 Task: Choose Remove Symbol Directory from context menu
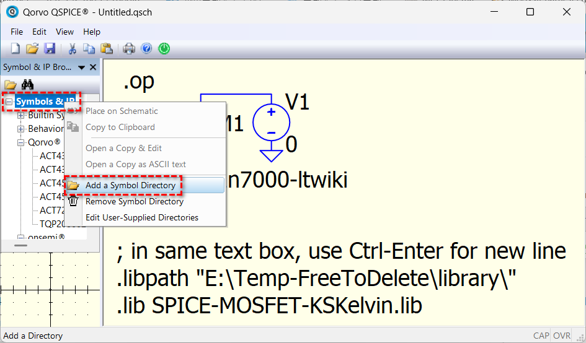(x=134, y=201)
